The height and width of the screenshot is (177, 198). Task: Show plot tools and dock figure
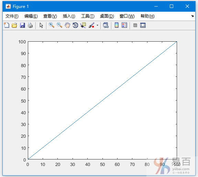pyautogui.click(x=143, y=25)
